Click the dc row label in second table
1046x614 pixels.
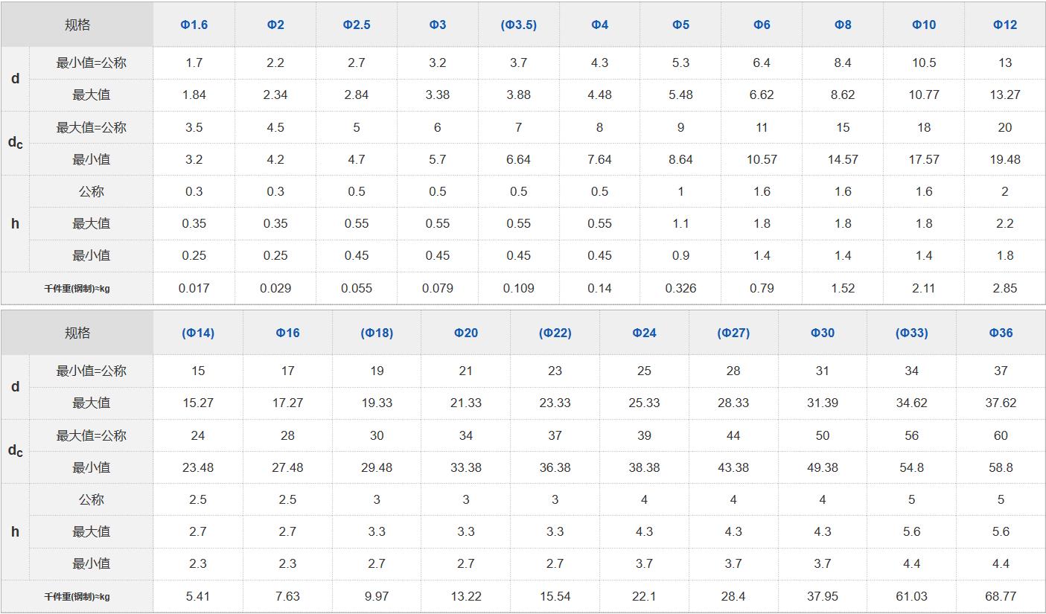15,451
